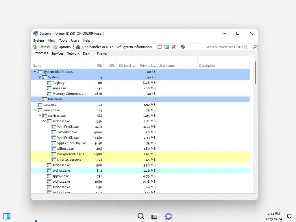Select the backgroundTaskH... process row
The height and width of the screenshot is (222, 296).
click(x=140, y=154)
